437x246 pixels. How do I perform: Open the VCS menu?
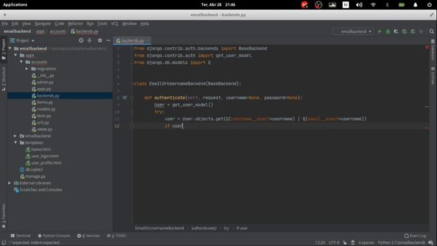coord(115,24)
